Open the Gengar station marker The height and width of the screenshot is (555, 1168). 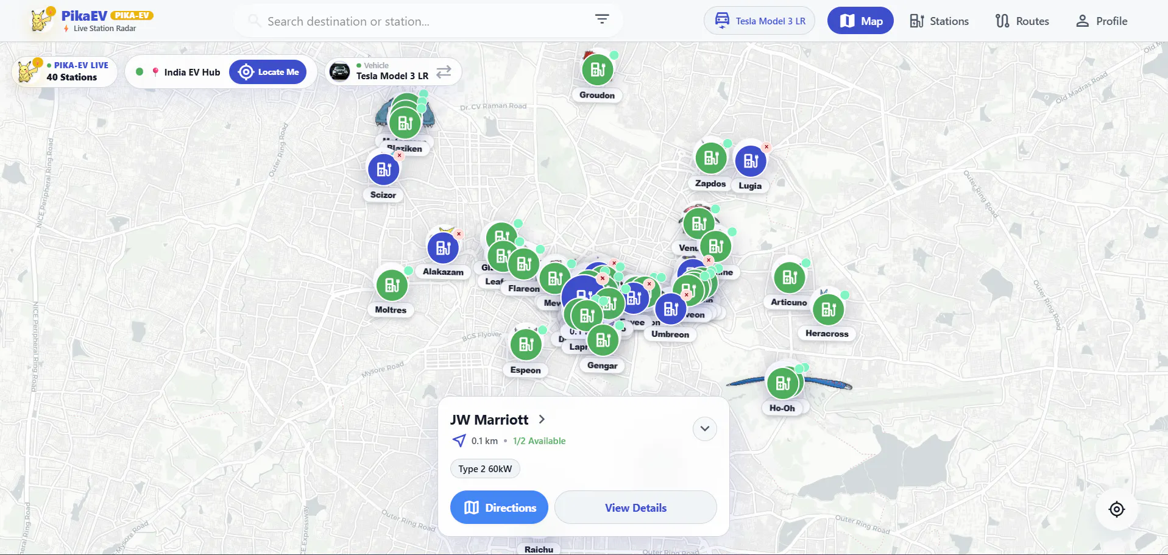click(603, 340)
